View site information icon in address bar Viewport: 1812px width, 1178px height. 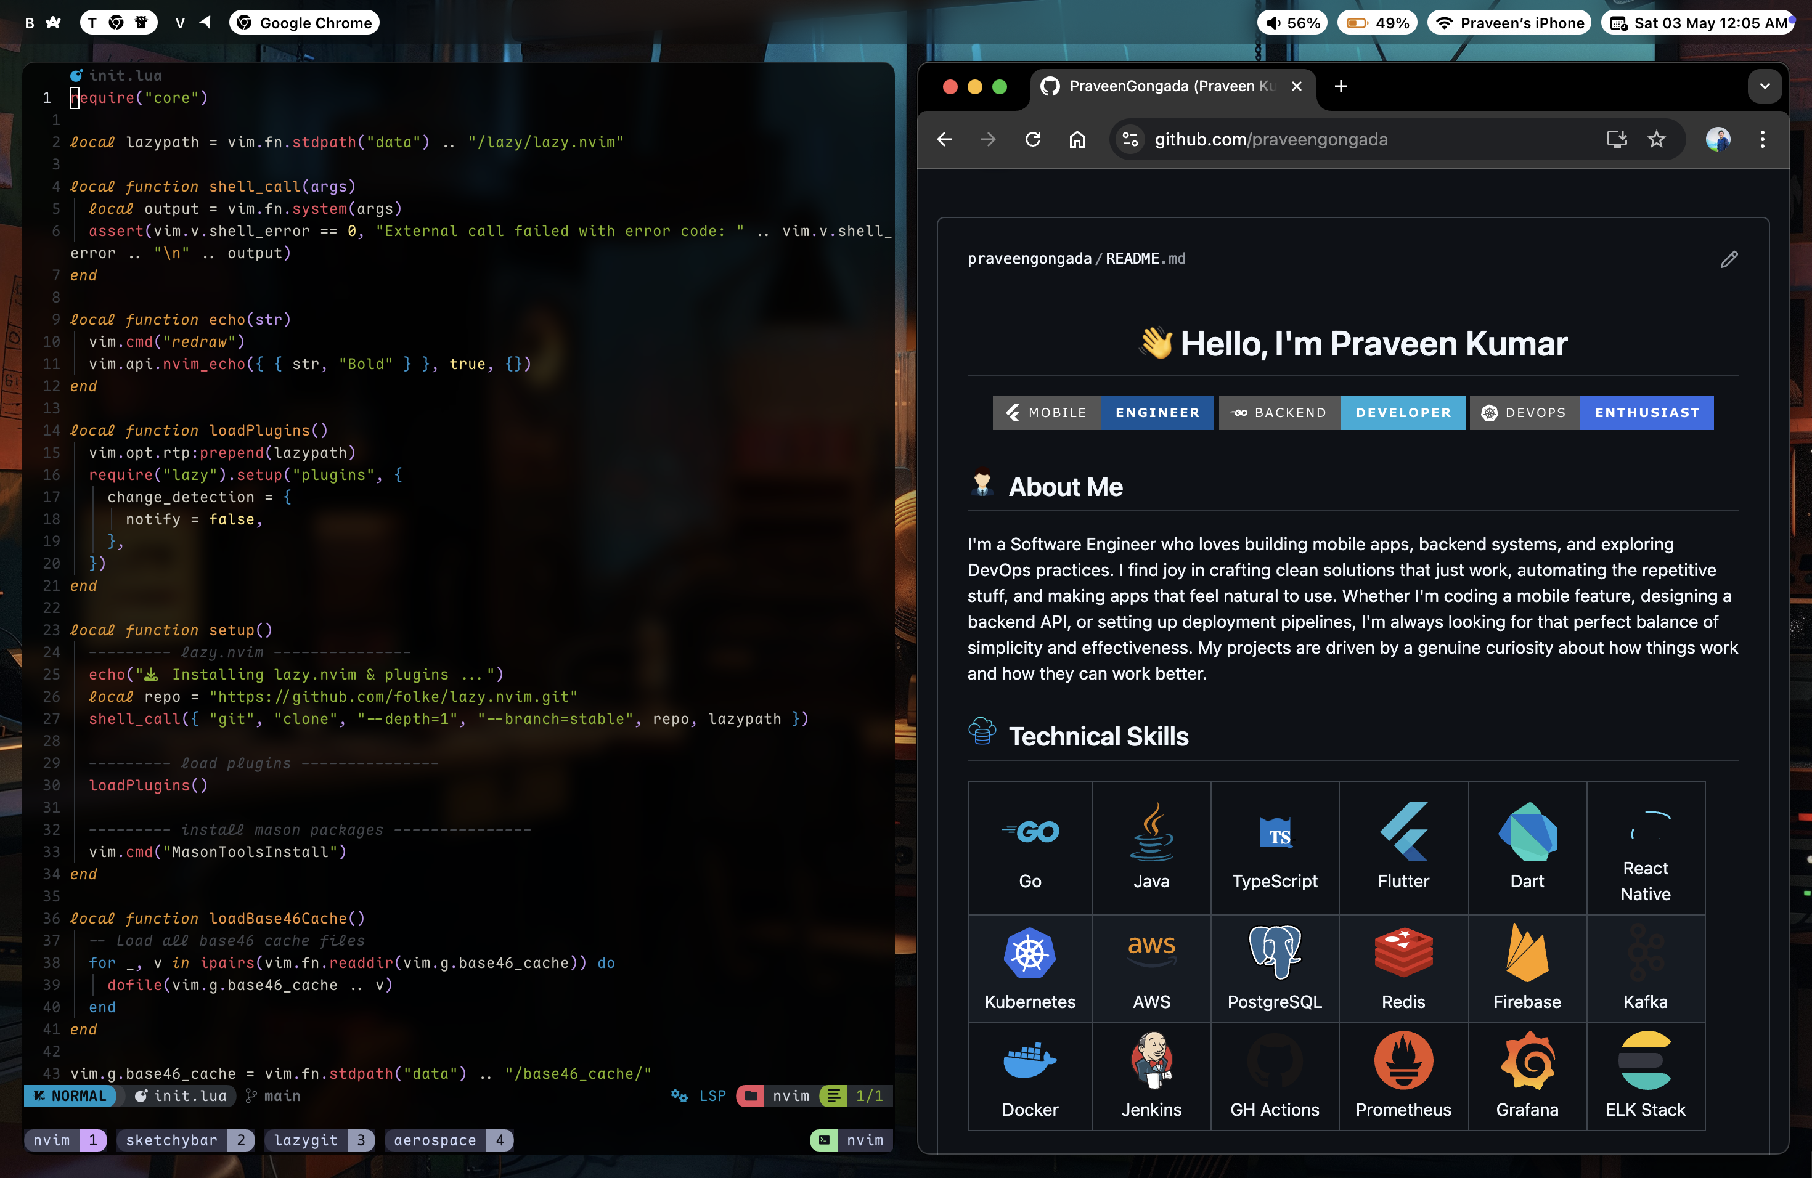(1130, 139)
